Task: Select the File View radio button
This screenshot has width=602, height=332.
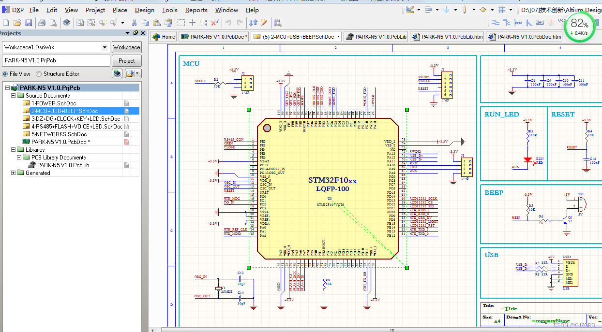Action: point(5,74)
